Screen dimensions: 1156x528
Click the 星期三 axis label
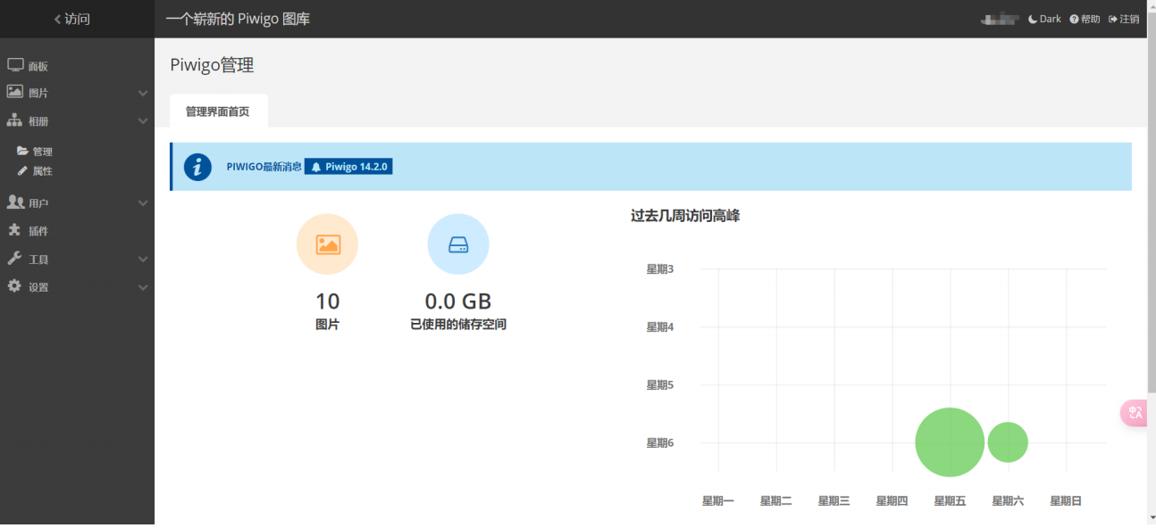(834, 501)
